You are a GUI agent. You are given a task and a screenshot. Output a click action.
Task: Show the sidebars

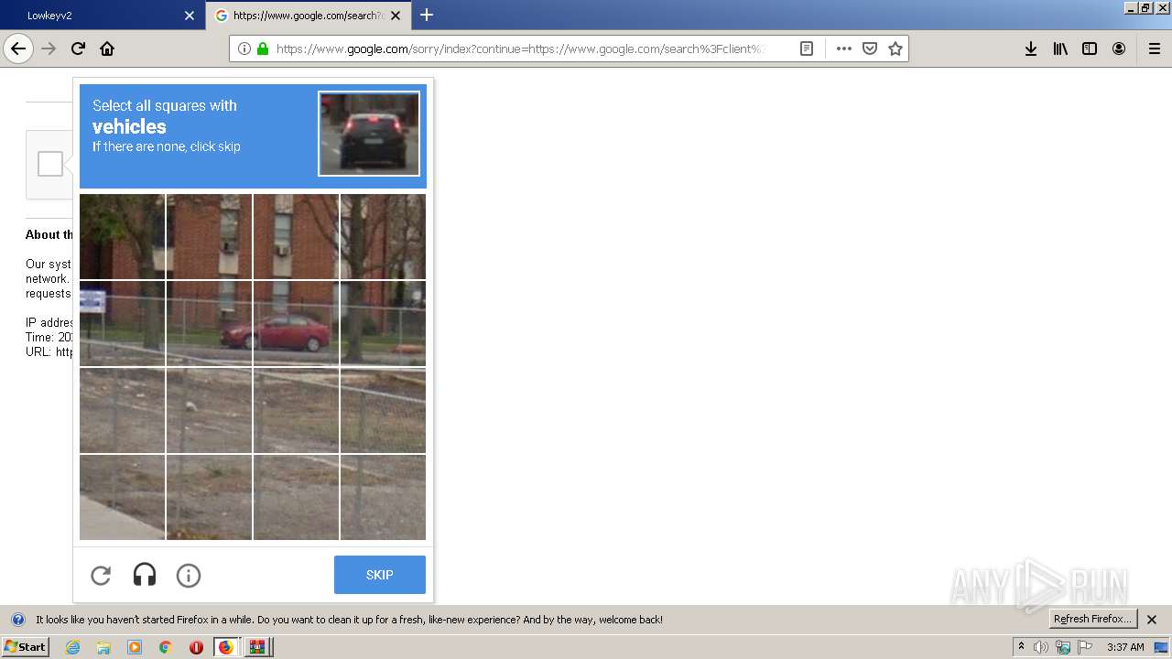click(1090, 49)
